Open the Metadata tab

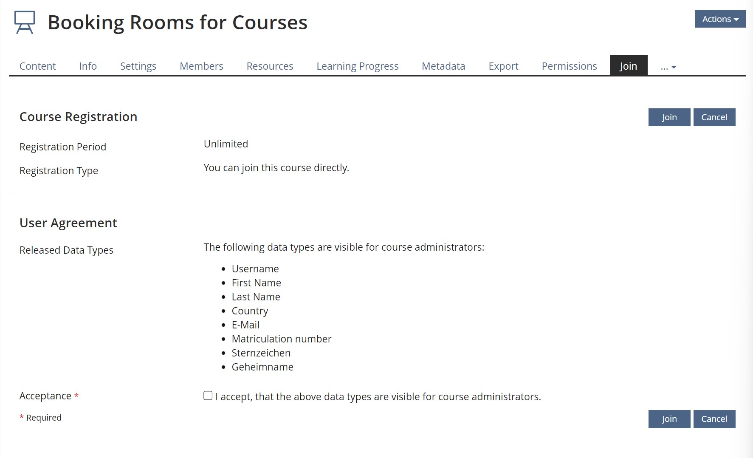[443, 66]
